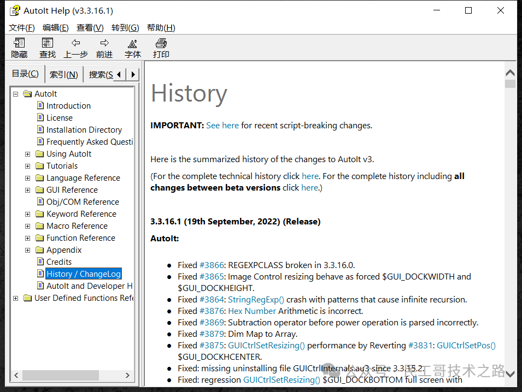Click the AutoIt Help title bar icon

[15, 11]
